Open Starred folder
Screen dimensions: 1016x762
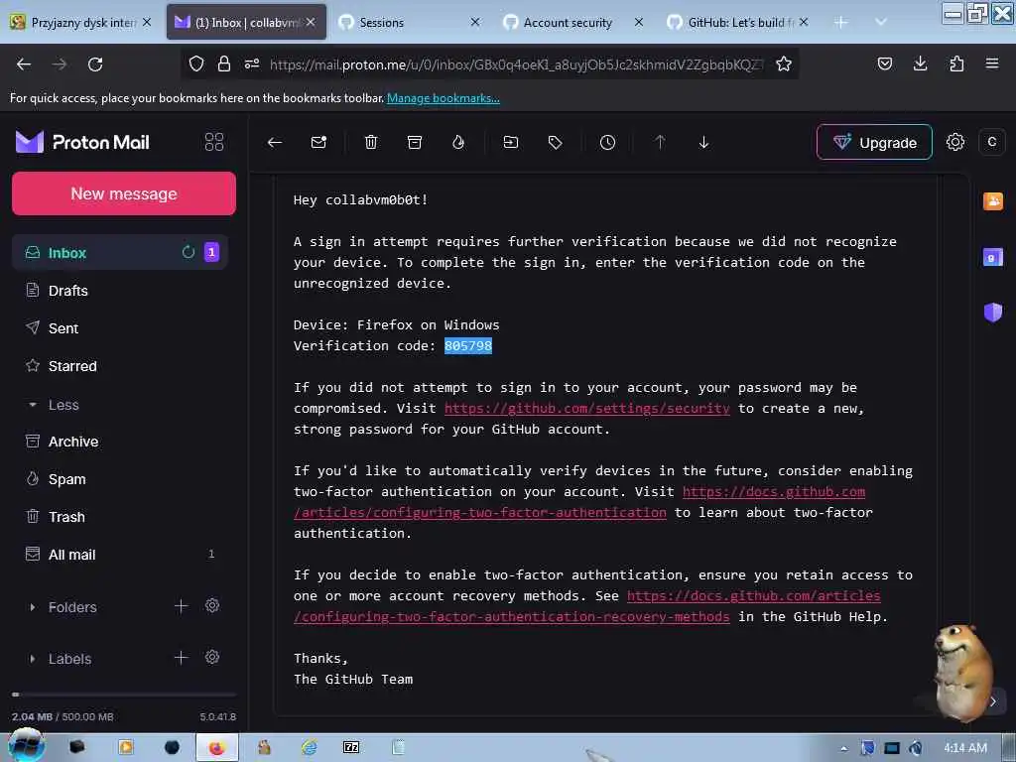120,366
